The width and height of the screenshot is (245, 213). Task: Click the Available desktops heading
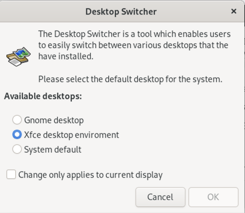click(x=43, y=96)
